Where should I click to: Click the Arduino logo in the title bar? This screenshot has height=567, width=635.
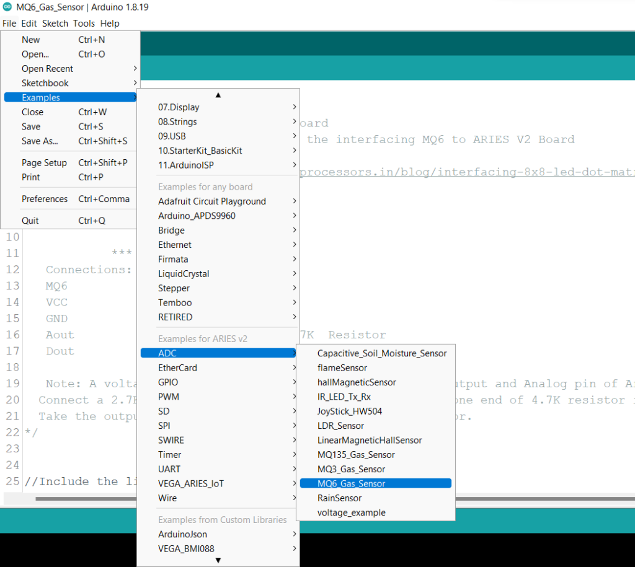pos(9,8)
